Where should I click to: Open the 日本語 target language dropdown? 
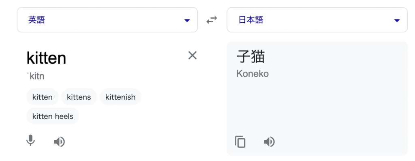click(x=317, y=20)
